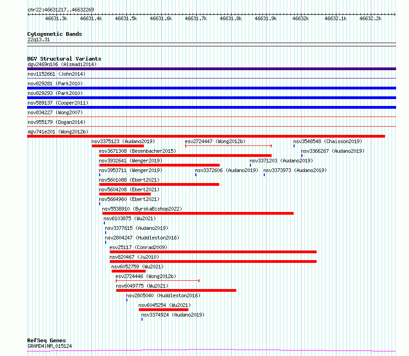
Task: Select nsv2804247 (Huddleston2016) label
Action: [142, 238]
